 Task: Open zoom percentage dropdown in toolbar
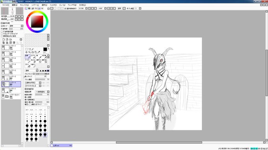86,8
